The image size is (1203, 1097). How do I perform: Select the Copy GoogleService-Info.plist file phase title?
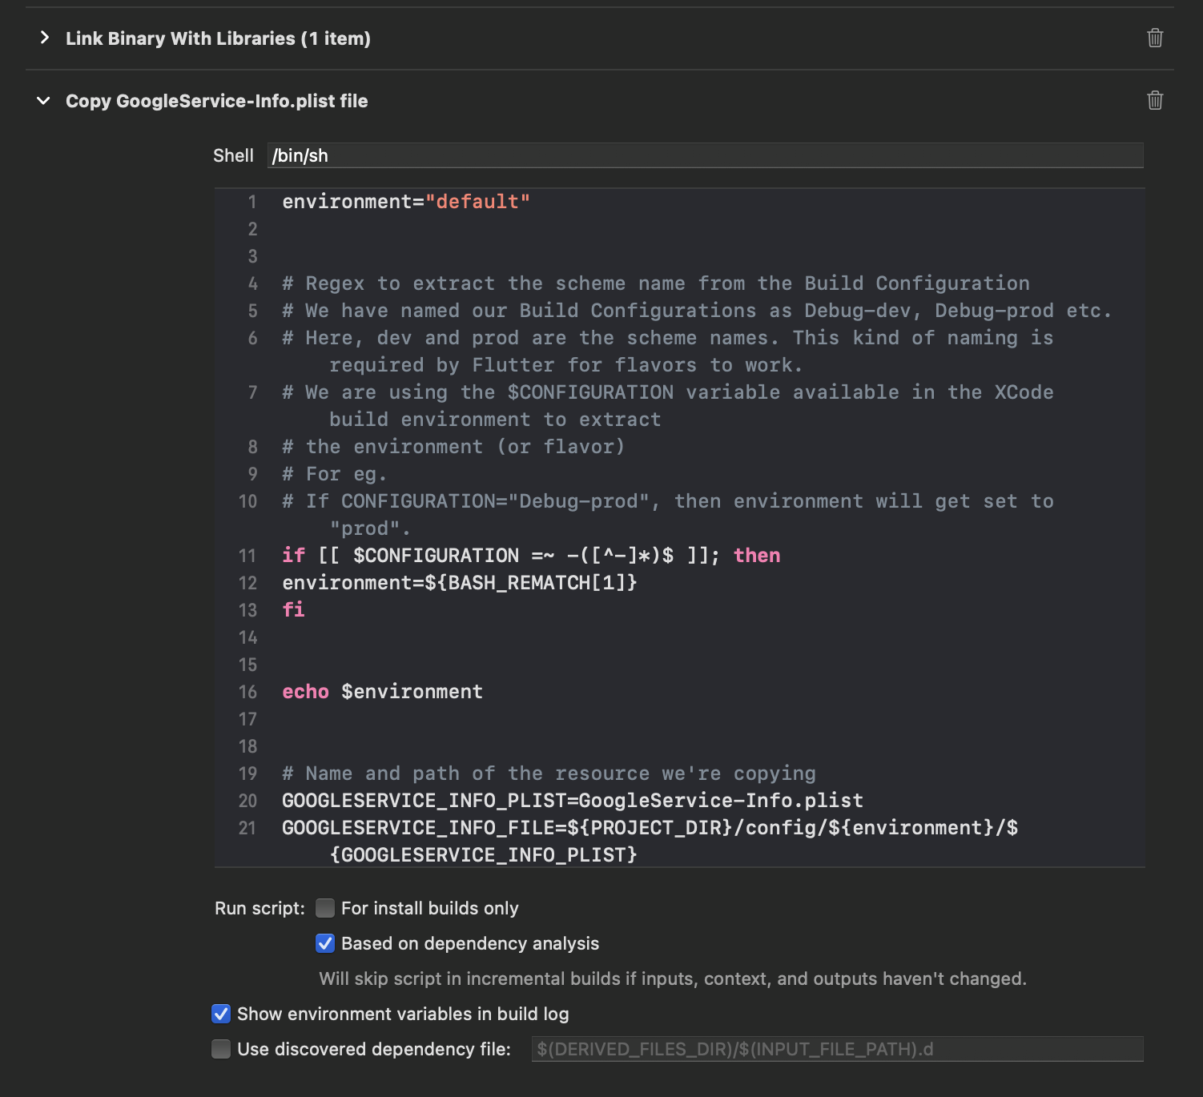point(217,101)
